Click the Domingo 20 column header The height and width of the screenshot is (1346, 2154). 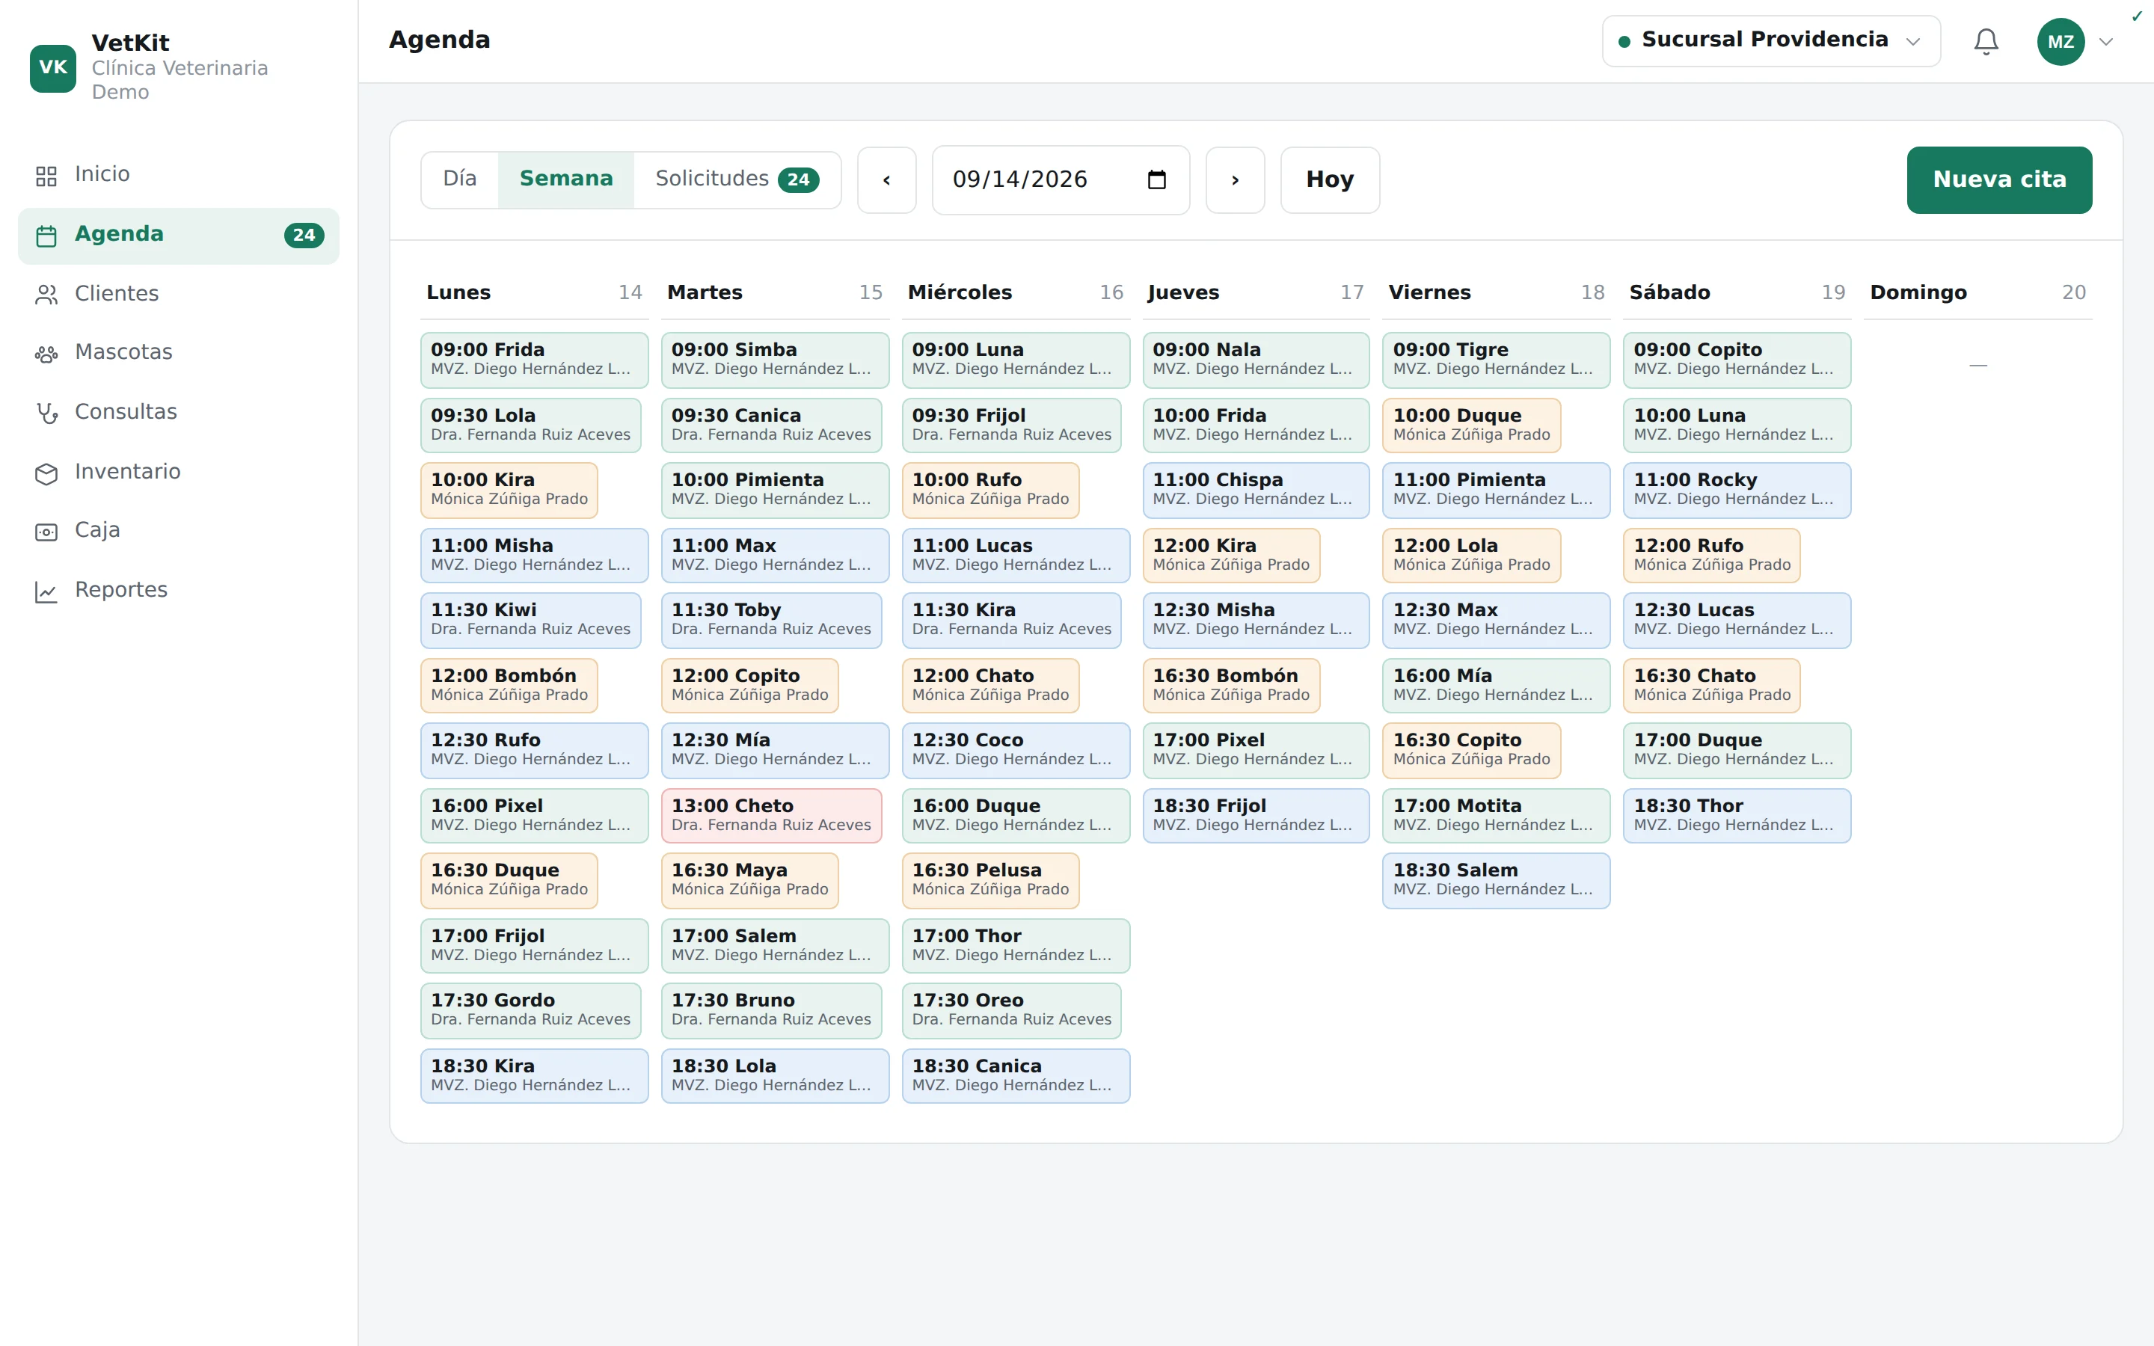(1977, 293)
